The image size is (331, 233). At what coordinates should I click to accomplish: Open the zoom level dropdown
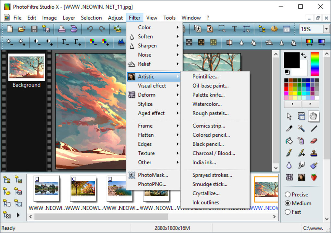[x=325, y=29]
